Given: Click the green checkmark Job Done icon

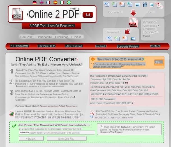Looking at the screenshot, I should point(14,126).
